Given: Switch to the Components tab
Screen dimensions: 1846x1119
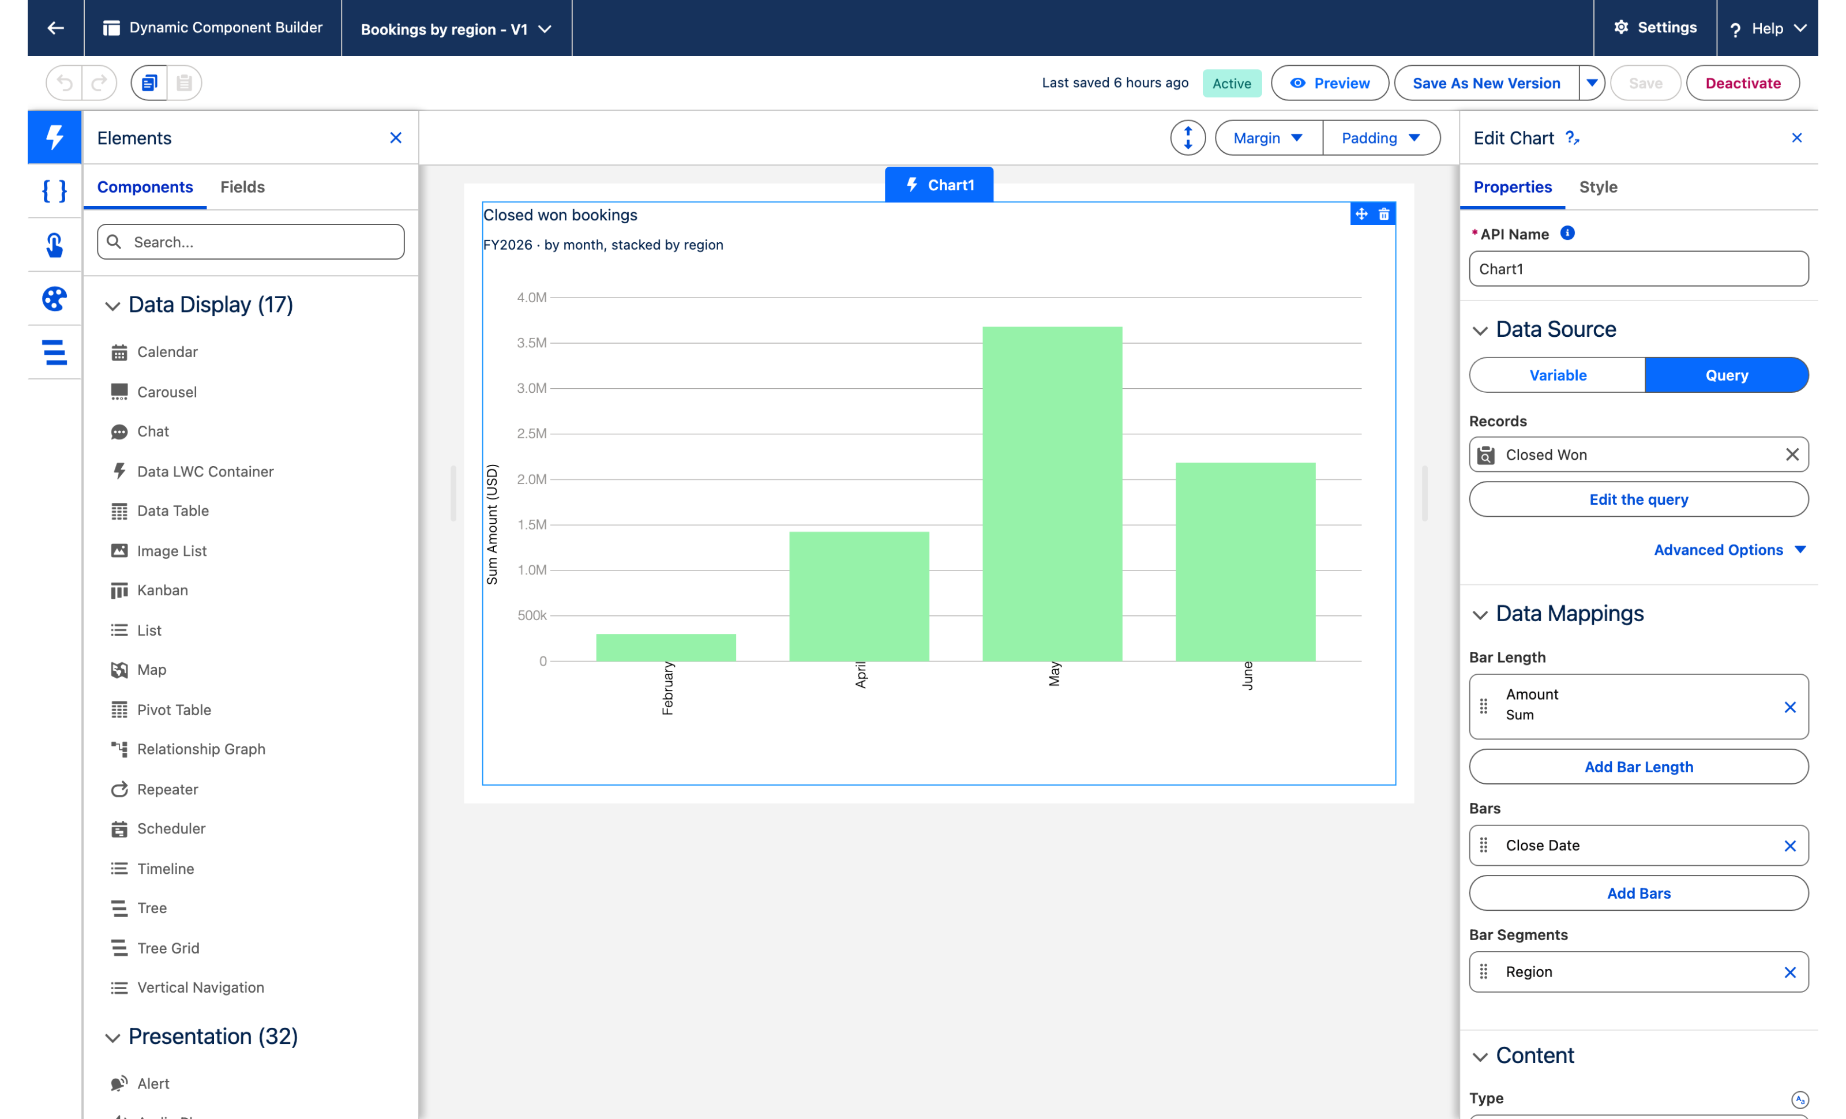Looking at the screenshot, I should [145, 187].
